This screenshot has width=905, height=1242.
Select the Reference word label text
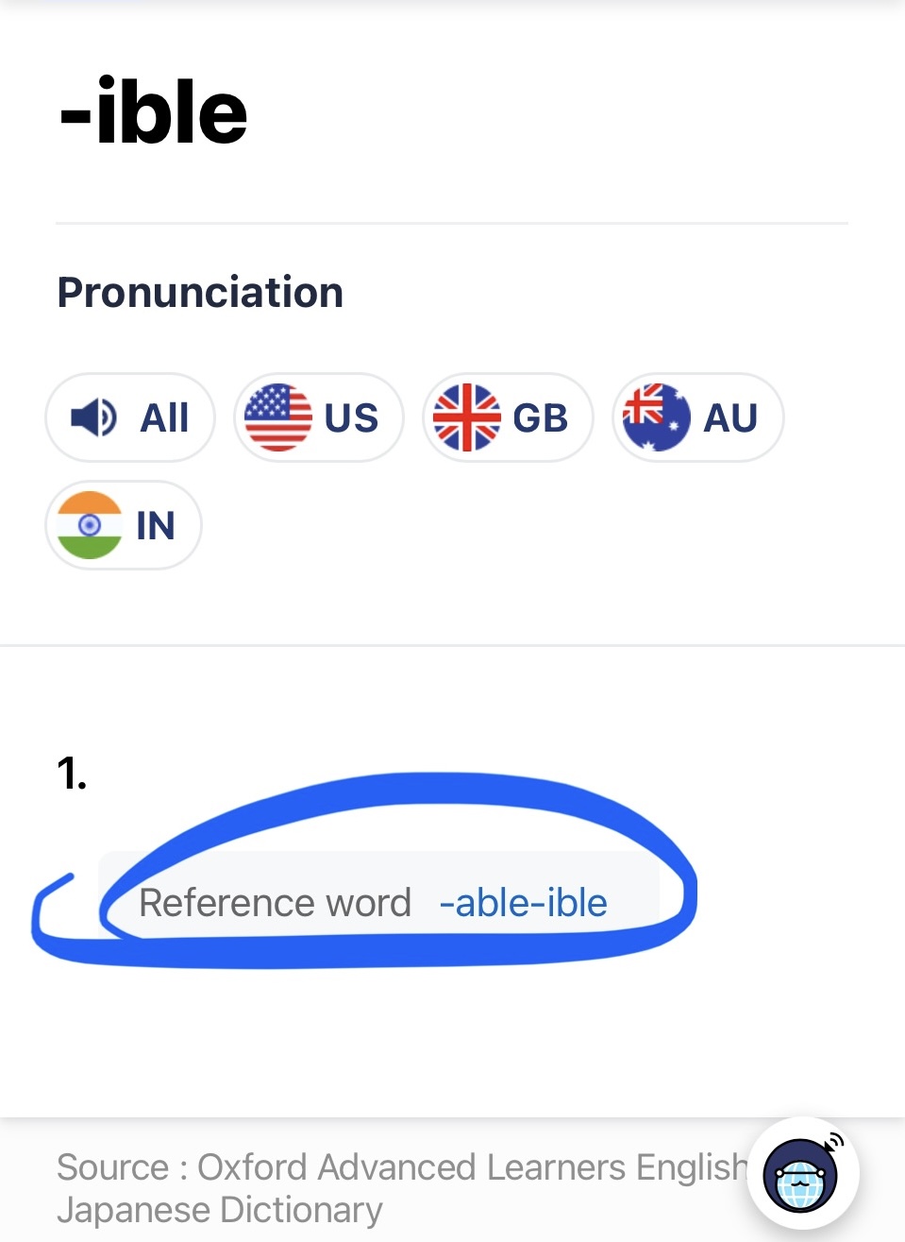click(x=275, y=903)
